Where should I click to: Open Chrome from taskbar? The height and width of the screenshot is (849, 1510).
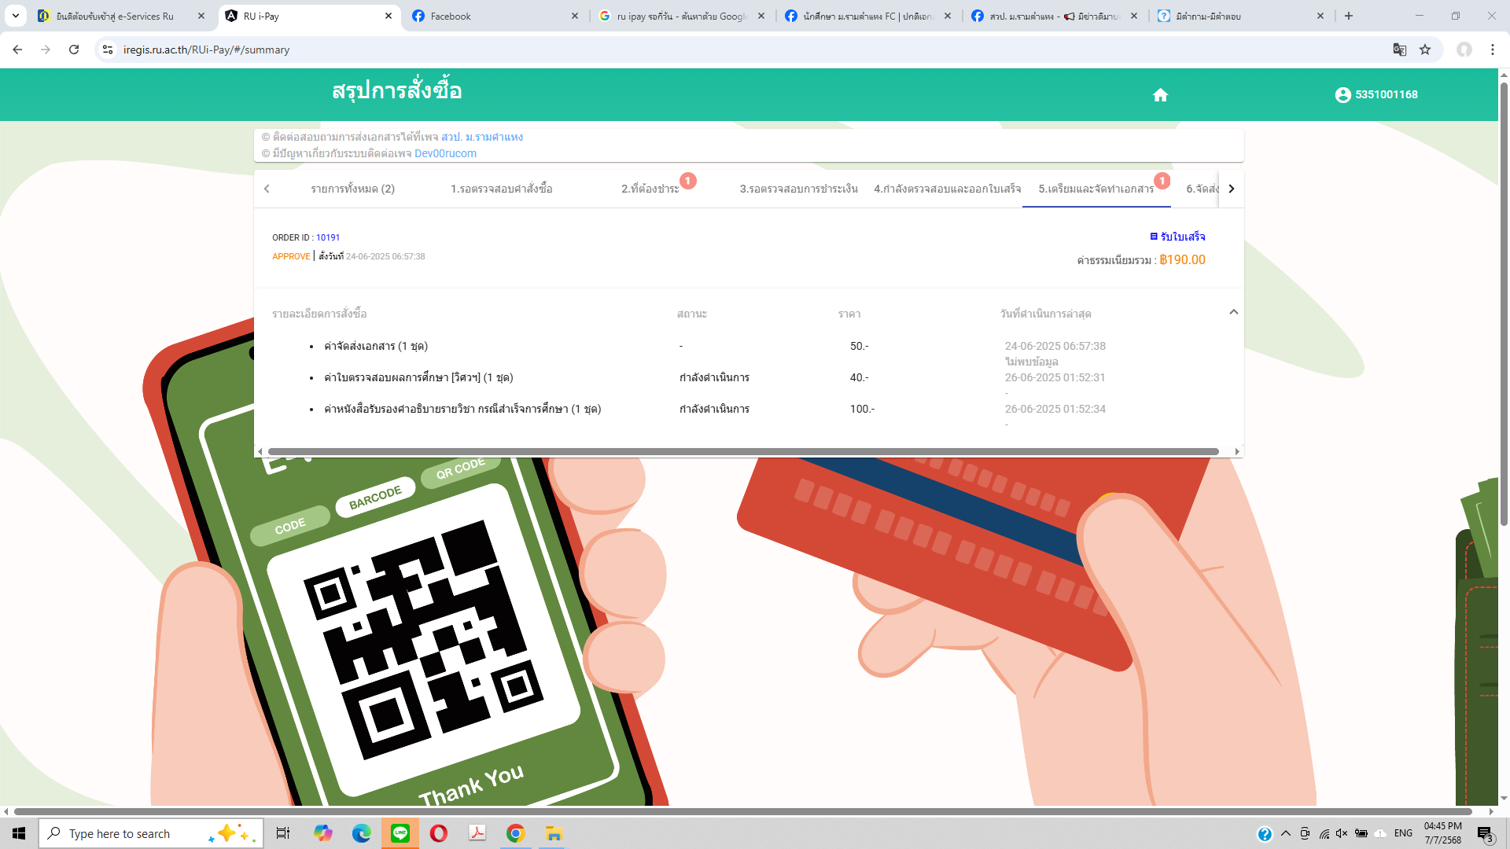coord(515,833)
